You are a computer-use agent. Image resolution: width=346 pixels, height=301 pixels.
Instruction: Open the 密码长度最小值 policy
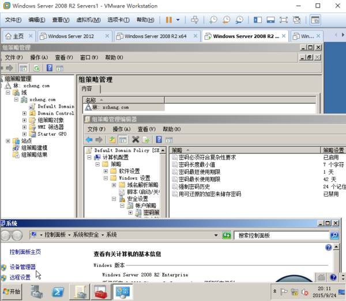coord(197,165)
